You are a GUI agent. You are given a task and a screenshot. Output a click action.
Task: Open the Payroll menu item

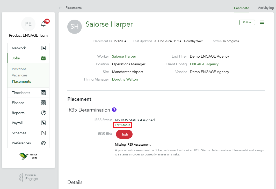(28, 123)
